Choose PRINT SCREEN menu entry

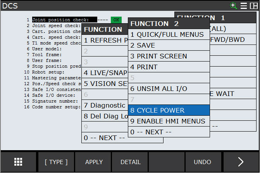pos(169,56)
